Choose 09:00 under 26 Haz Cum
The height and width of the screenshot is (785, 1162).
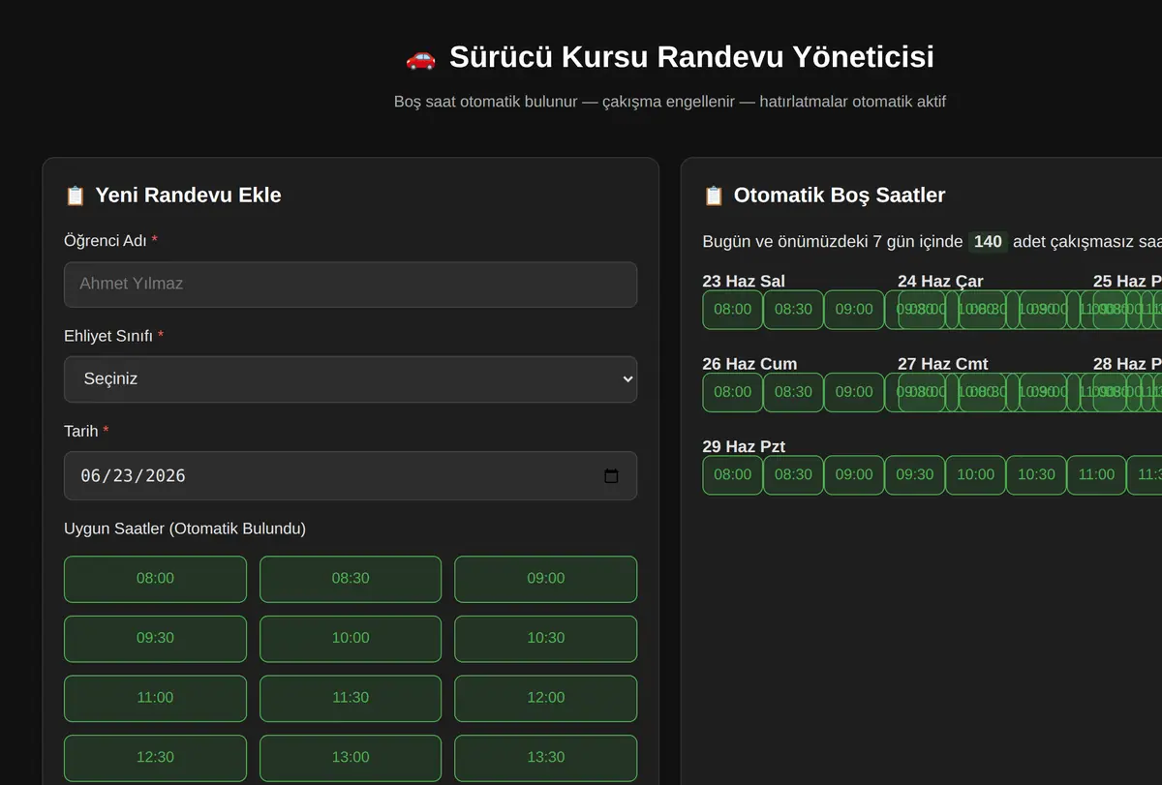coord(854,392)
